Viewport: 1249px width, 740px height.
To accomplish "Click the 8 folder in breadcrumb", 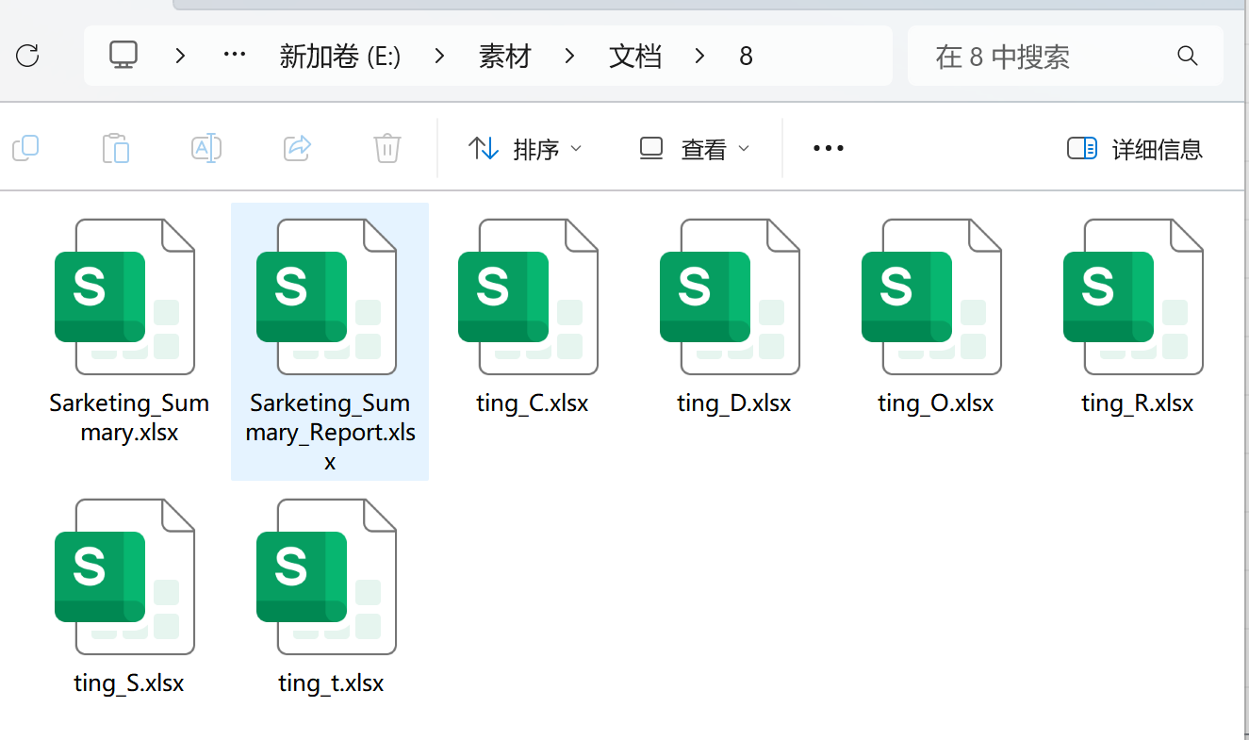I will 746,56.
